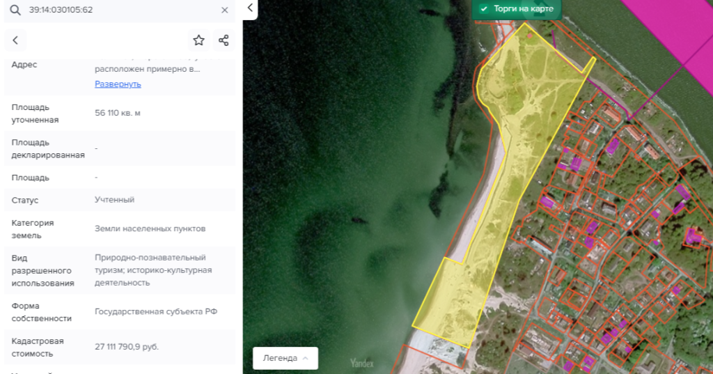Click the search magnifier icon

pos(15,10)
